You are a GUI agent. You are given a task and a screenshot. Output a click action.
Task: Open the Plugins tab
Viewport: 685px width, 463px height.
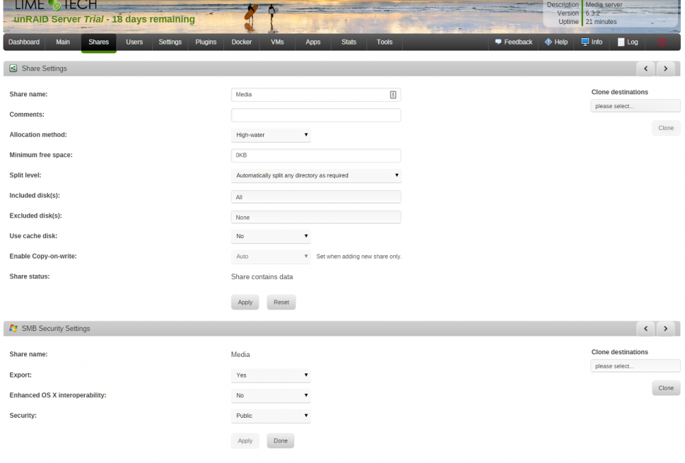(206, 42)
